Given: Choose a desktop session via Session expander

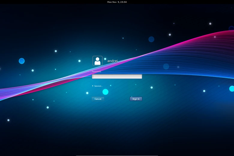Looking at the screenshot, I should tap(97, 86).
